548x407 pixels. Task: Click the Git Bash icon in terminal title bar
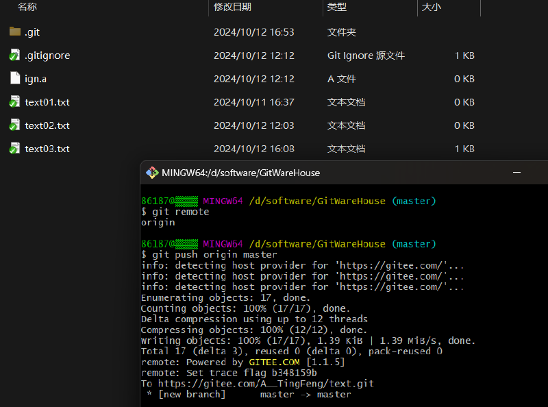coord(152,173)
